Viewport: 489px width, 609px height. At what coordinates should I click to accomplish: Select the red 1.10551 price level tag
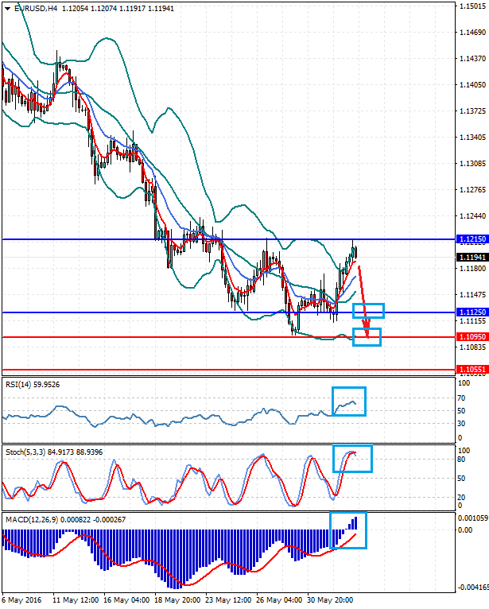click(x=472, y=369)
